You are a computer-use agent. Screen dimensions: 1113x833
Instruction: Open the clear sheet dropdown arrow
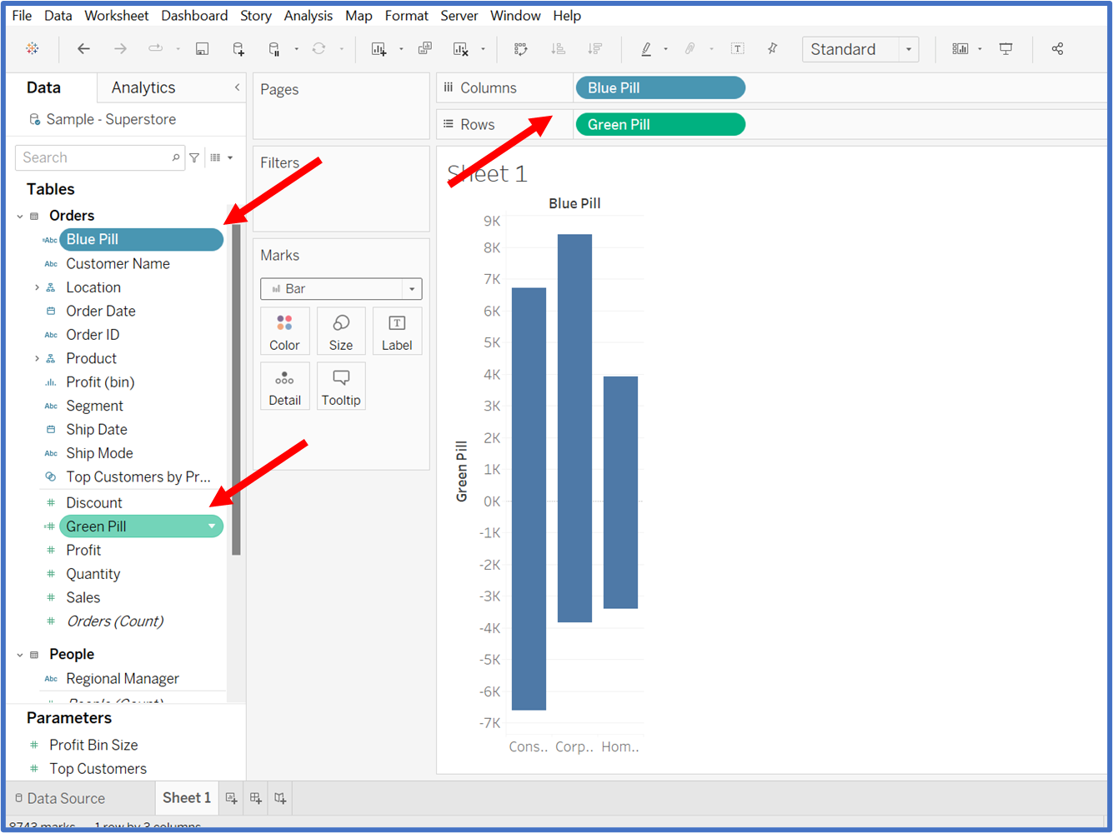click(483, 49)
